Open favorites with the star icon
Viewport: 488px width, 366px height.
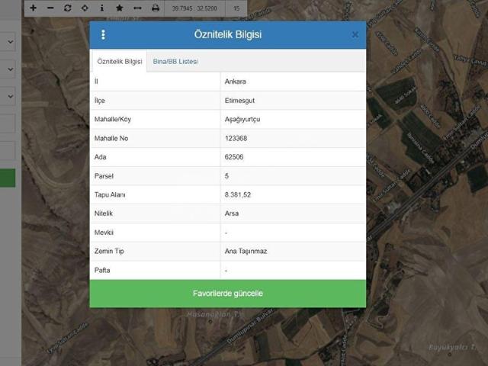click(119, 8)
